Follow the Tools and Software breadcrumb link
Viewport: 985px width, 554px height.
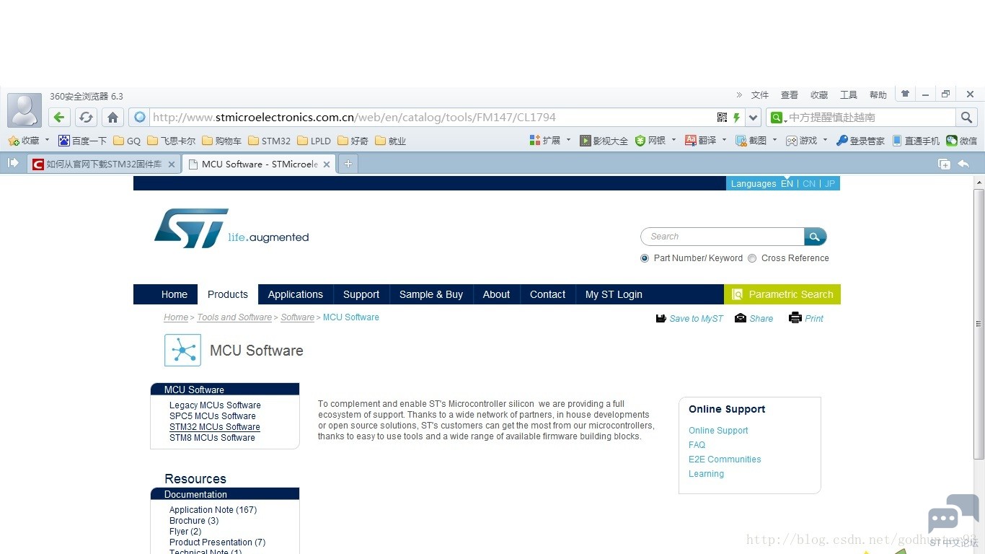tap(234, 317)
